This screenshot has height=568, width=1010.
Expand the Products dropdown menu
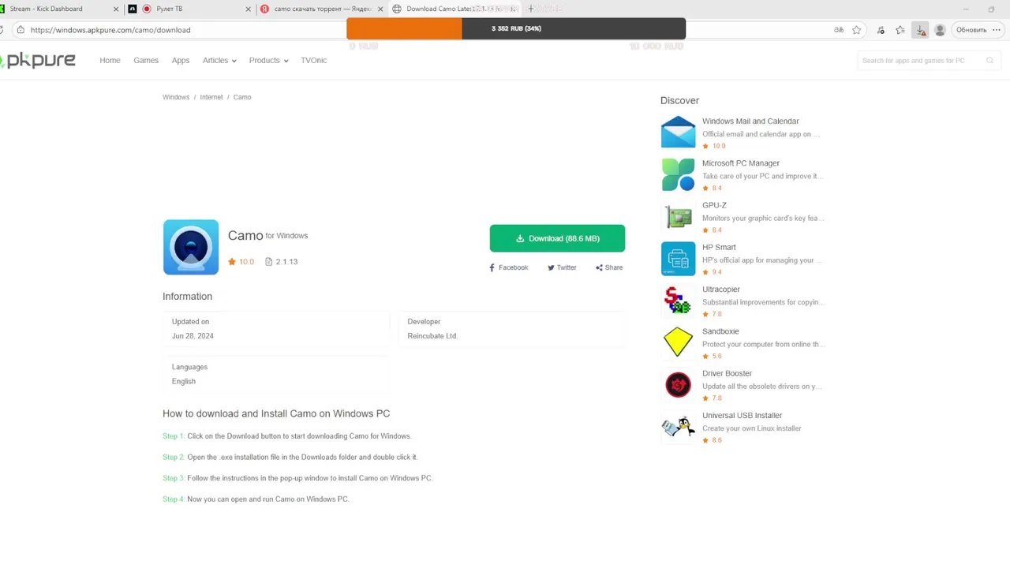[268, 61]
